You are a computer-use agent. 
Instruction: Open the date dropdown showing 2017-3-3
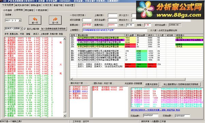pyautogui.click(x=20, y=20)
